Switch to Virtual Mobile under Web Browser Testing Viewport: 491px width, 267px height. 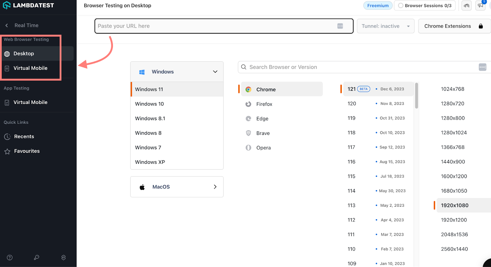pyautogui.click(x=30, y=68)
